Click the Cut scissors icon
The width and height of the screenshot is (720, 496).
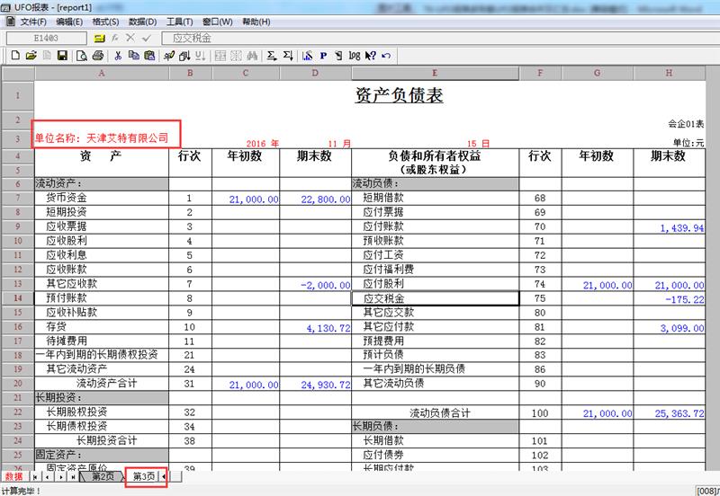click(x=118, y=56)
